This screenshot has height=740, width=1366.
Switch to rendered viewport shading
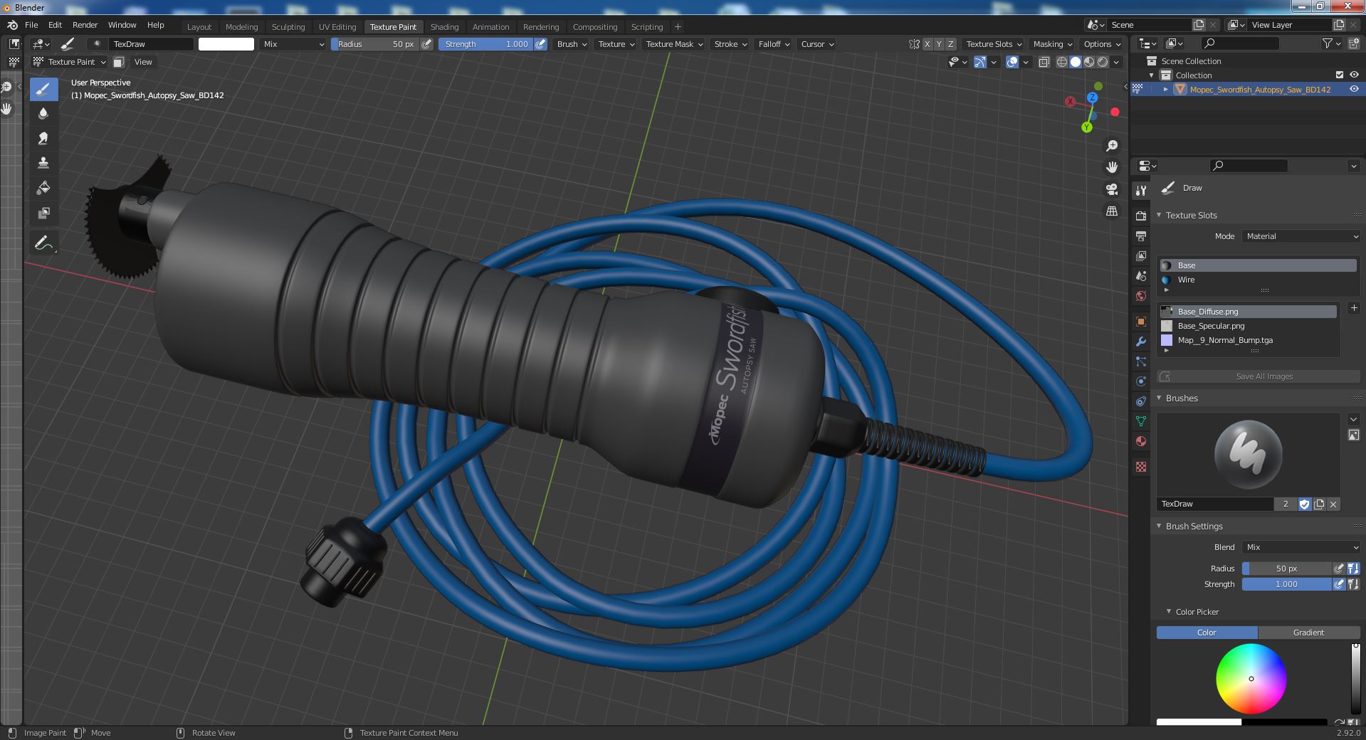[1103, 62]
